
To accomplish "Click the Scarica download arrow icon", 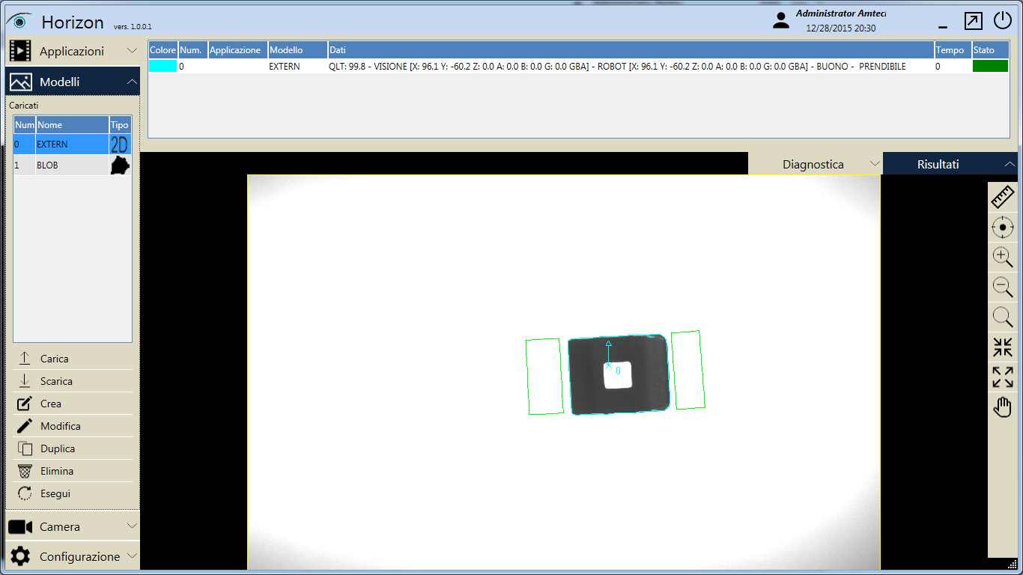I will tap(25, 381).
